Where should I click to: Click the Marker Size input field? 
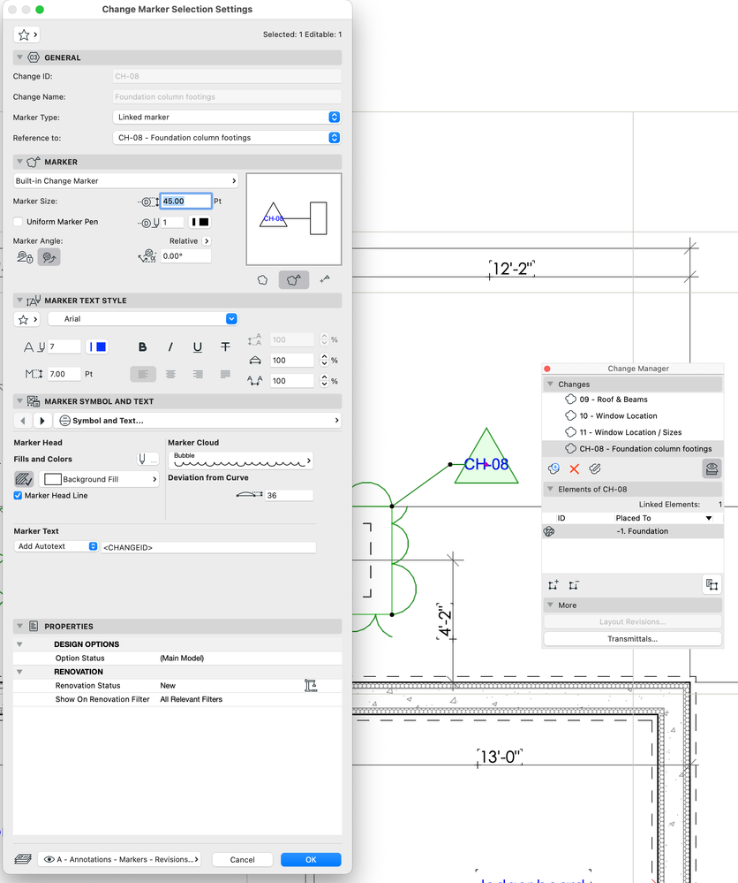coord(185,201)
